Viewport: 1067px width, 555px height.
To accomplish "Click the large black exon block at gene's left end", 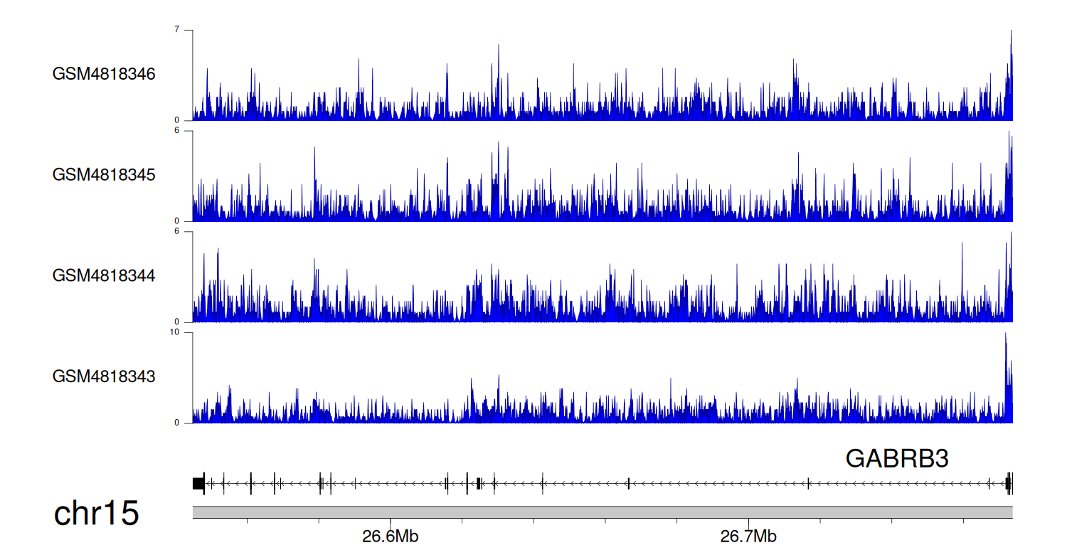I will tap(198, 483).
